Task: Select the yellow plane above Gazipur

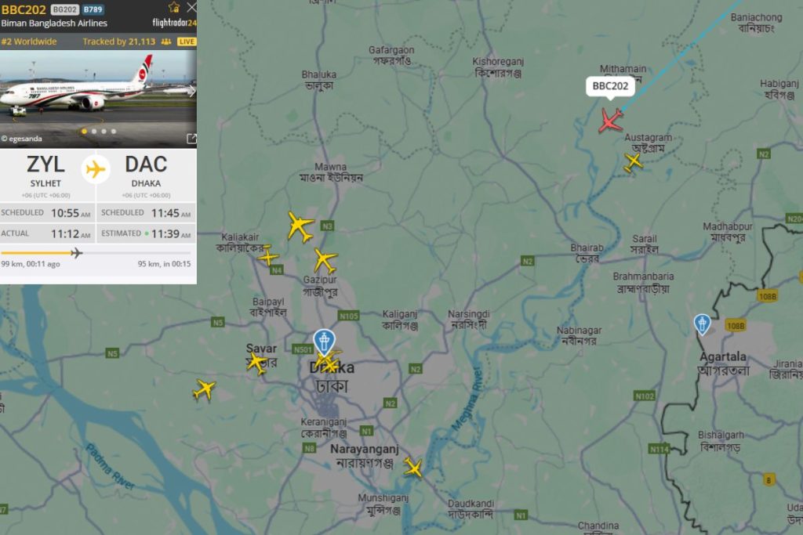Action: pos(325,260)
